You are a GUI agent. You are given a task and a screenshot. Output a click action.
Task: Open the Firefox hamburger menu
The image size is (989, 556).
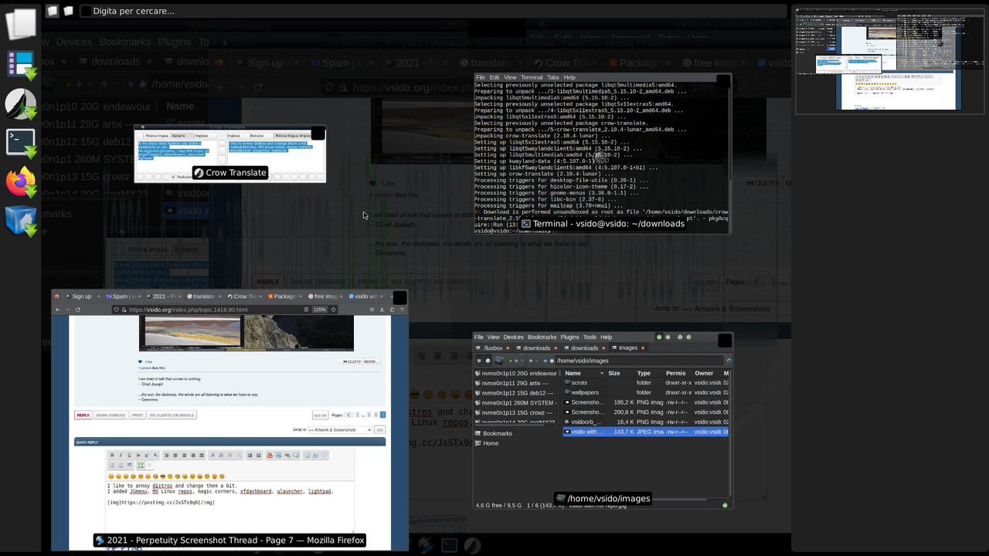click(x=402, y=310)
